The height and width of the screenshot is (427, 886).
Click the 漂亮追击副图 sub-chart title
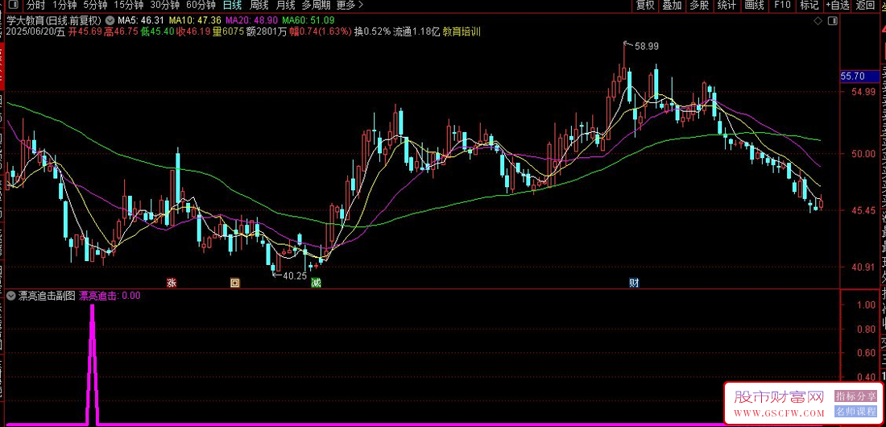pyautogui.click(x=47, y=295)
